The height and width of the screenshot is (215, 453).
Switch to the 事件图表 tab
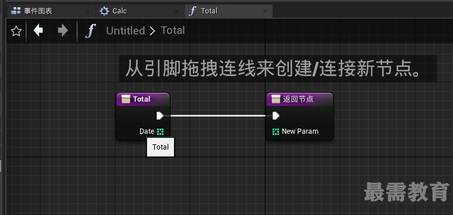coord(51,11)
